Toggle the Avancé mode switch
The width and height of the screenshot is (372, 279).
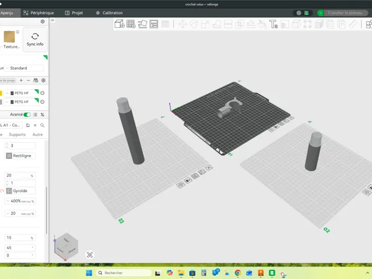pos(27,115)
